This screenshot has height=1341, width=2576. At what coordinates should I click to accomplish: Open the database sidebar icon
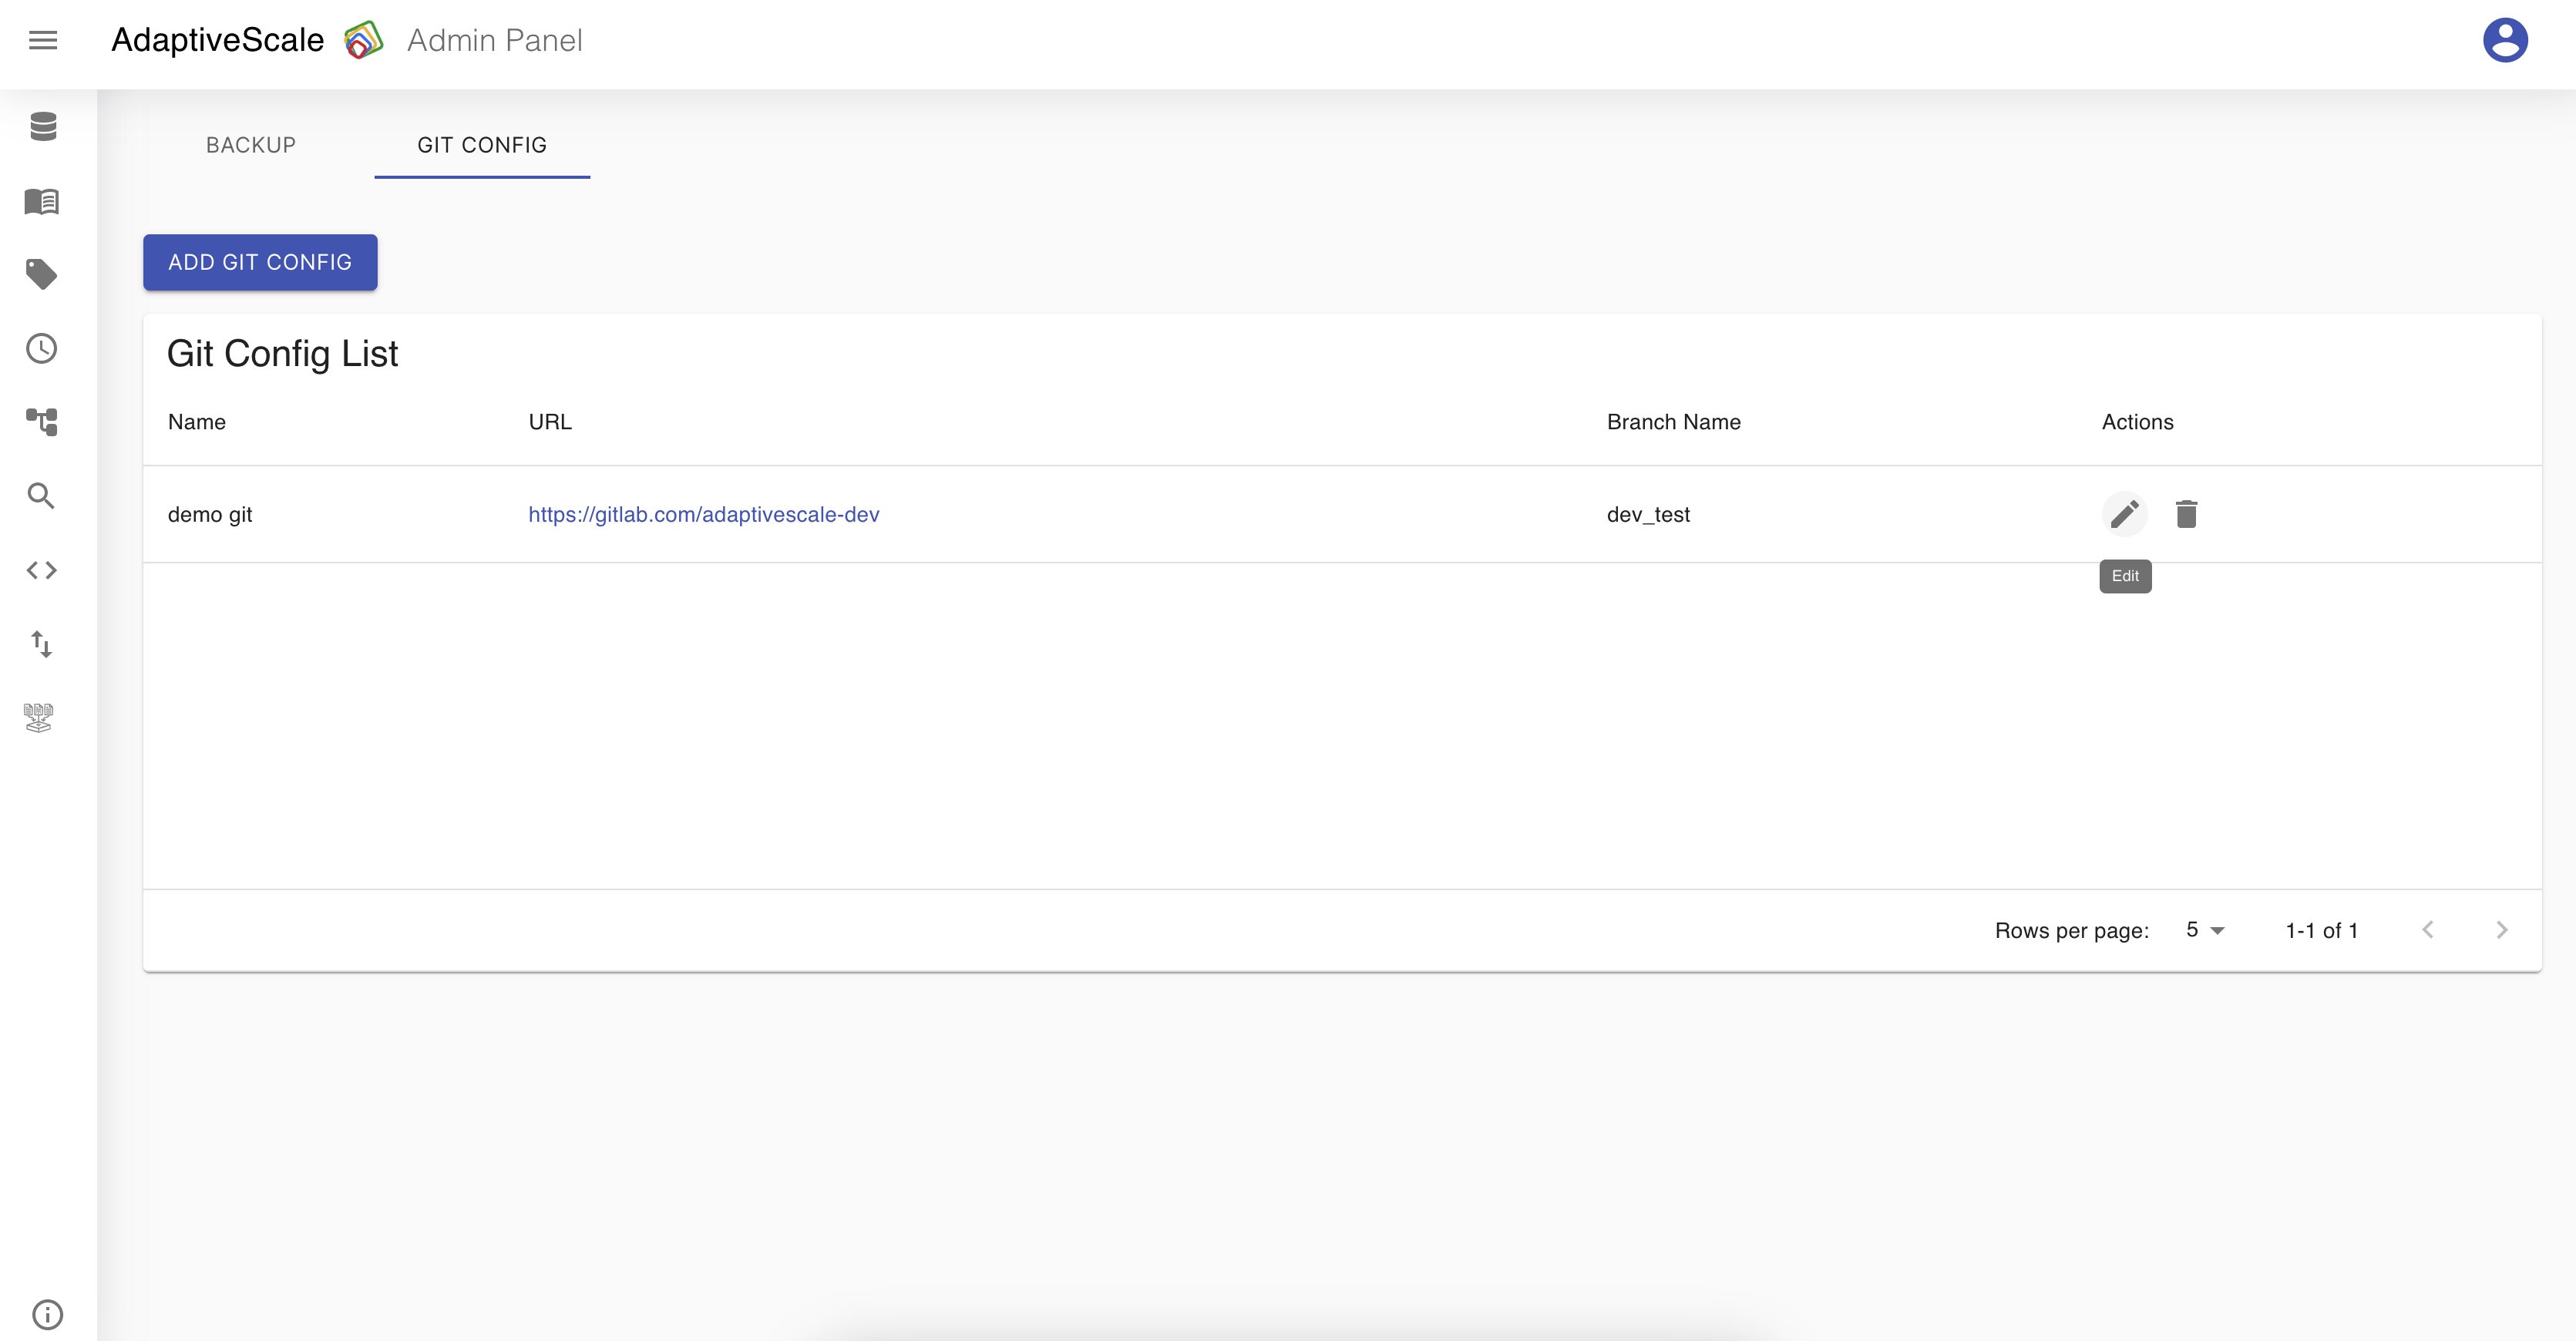[x=43, y=126]
